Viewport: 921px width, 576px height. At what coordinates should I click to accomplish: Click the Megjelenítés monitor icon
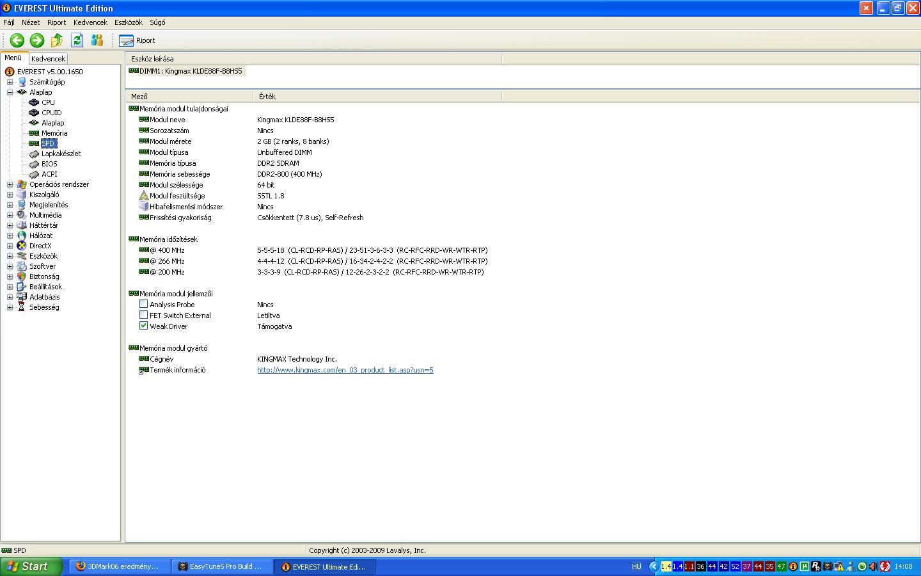(x=22, y=205)
